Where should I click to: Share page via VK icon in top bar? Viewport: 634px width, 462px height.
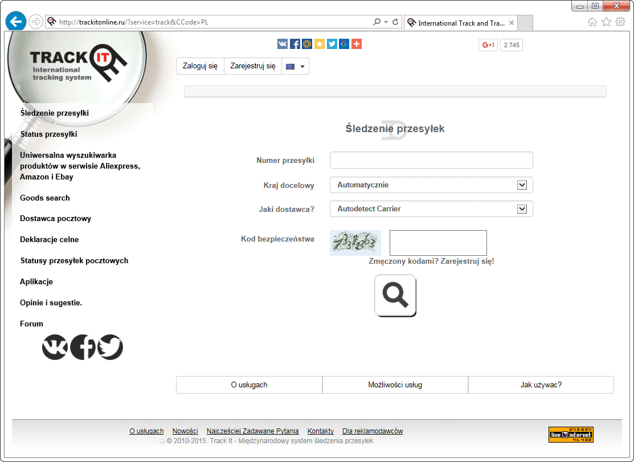(283, 44)
